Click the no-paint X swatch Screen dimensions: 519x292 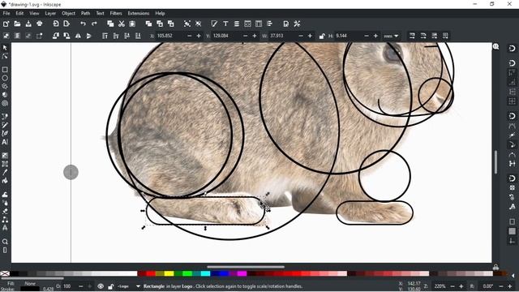tap(5, 274)
